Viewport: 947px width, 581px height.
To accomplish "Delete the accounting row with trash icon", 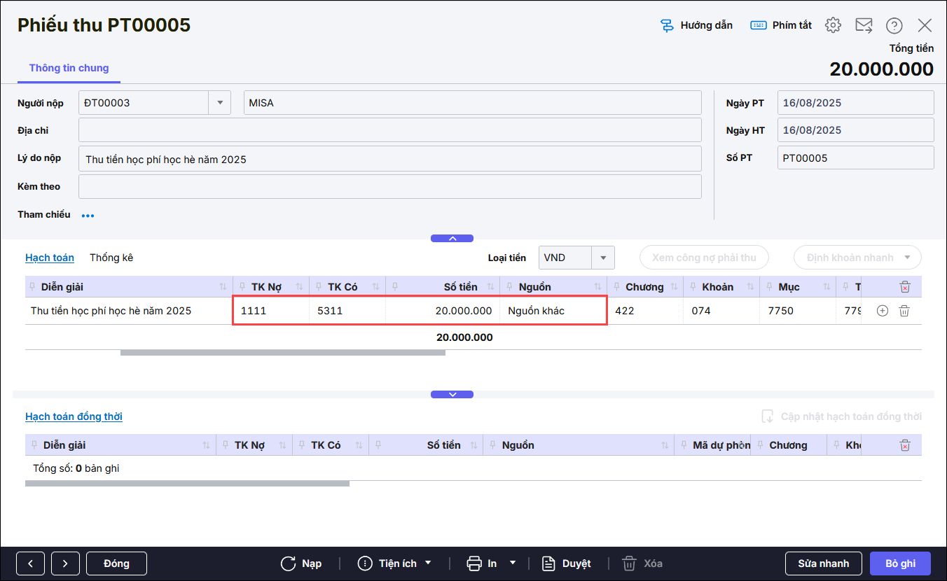I will point(904,311).
